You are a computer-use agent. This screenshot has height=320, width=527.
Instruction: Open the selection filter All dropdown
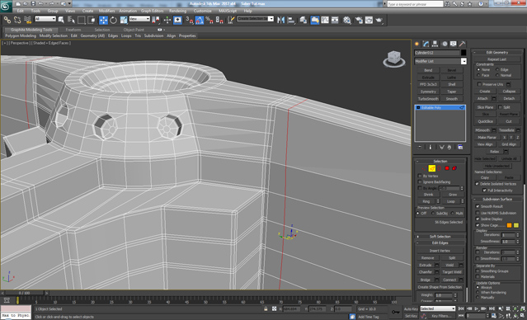(x=45, y=19)
